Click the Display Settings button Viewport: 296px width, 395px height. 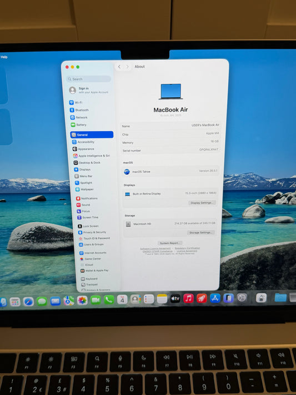point(202,203)
